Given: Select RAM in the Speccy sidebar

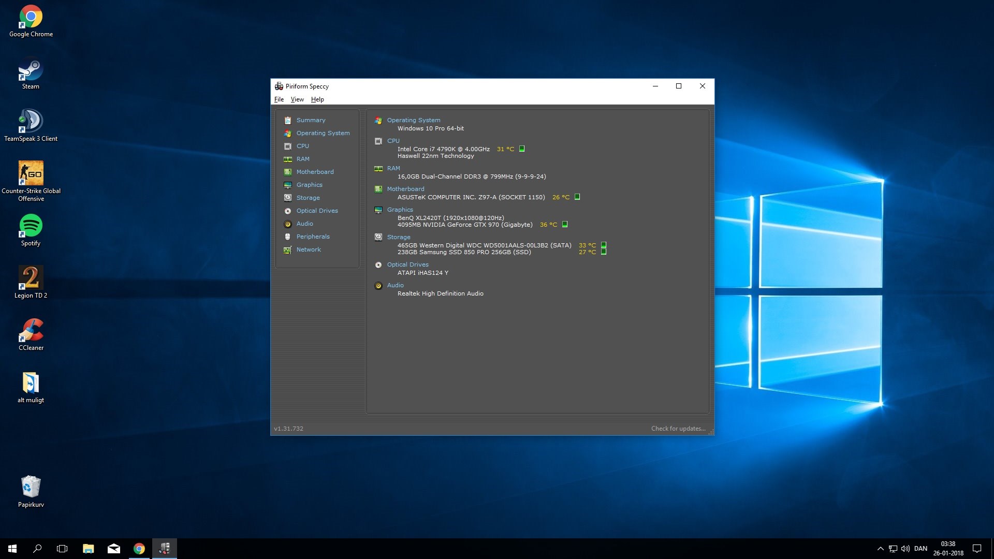Looking at the screenshot, I should click(x=303, y=159).
